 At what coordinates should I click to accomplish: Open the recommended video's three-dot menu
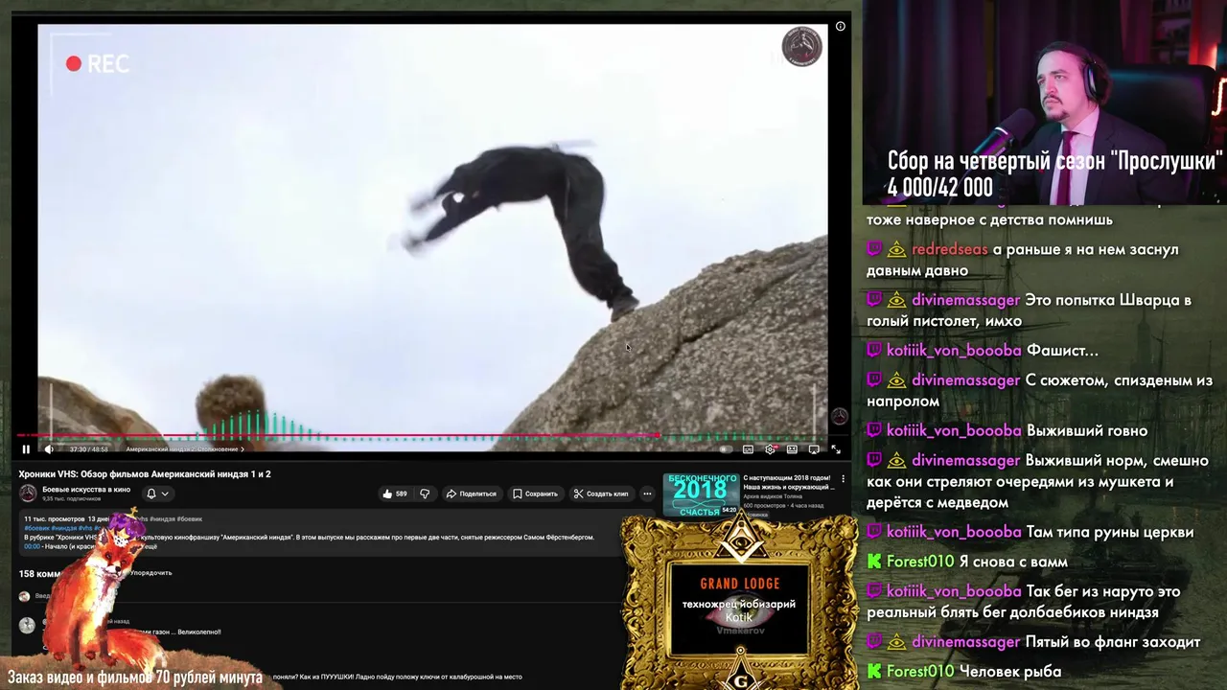click(844, 478)
